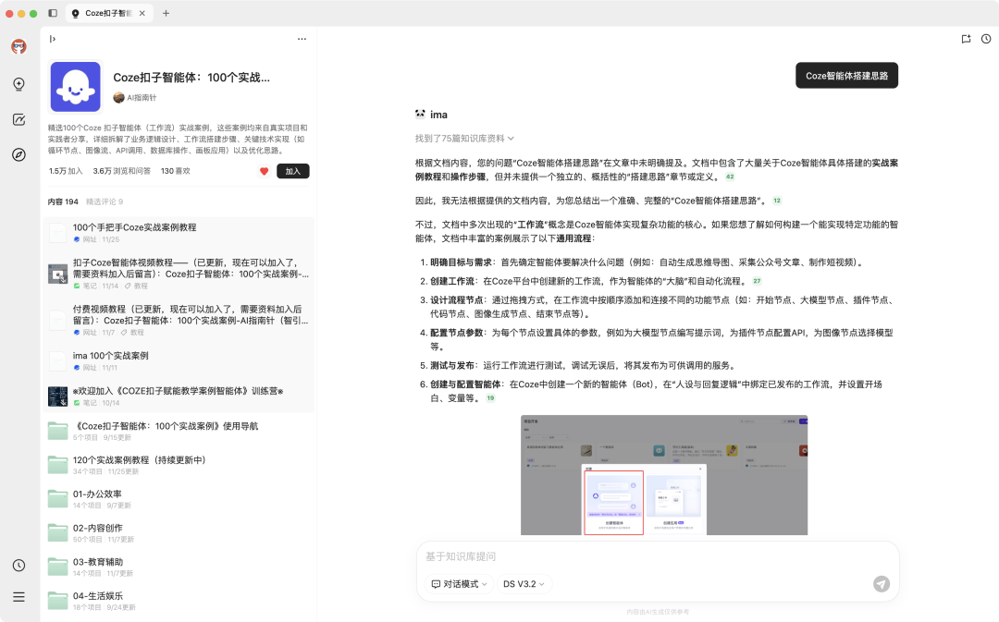The height and width of the screenshot is (622, 999).
Task: Click citation badge 27
Action: pos(757,281)
